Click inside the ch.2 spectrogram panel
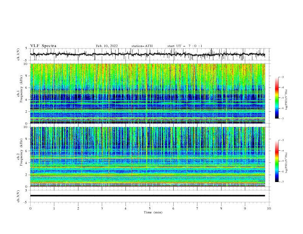303x234 pixels. (x=148, y=157)
